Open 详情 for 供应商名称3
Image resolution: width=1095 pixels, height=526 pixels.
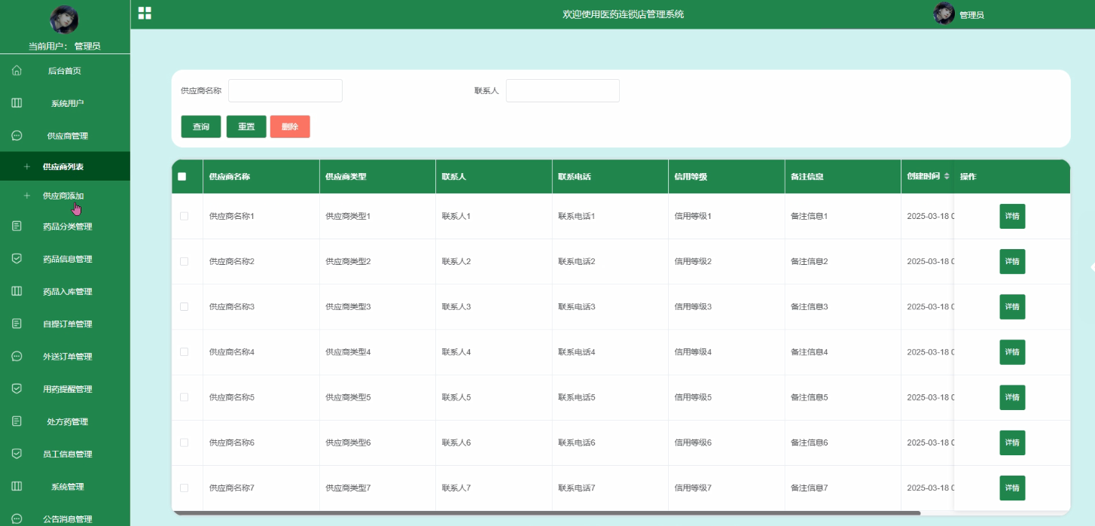click(1012, 306)
